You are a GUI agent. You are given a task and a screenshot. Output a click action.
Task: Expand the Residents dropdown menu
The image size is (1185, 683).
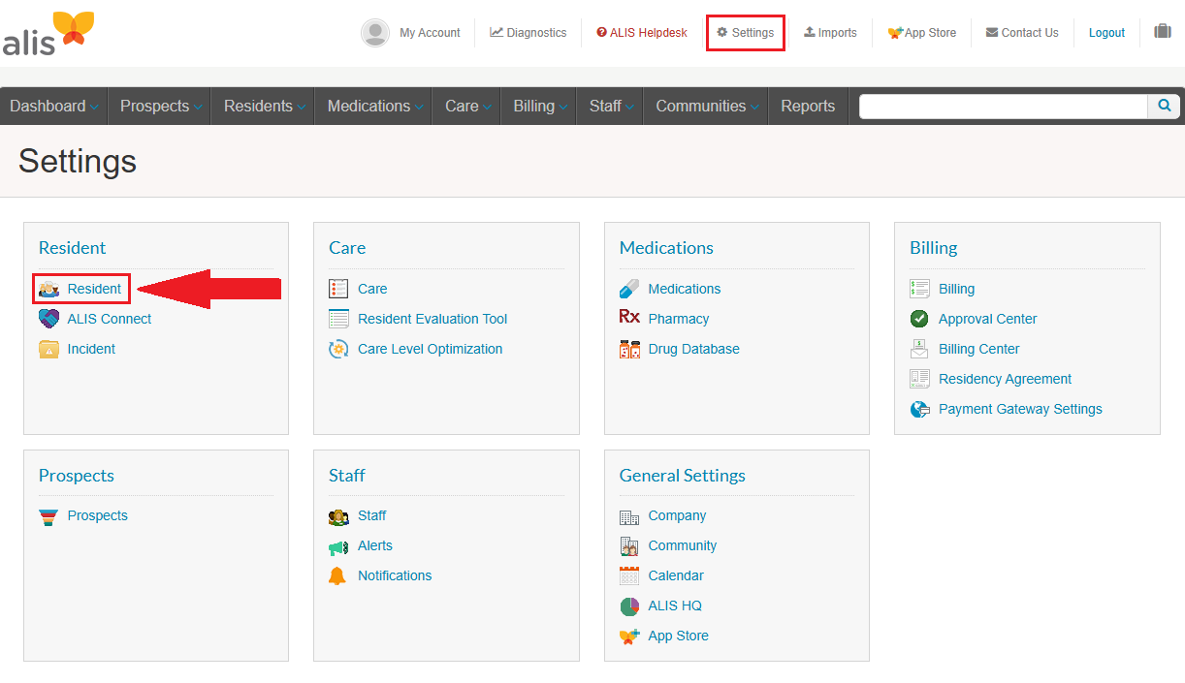click(x=265, y=107)
